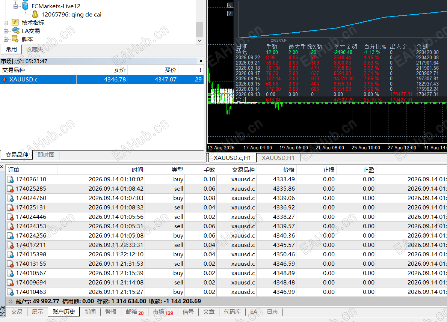Sort history by the 时间 column header
This screenshot has width=447, height=322.
tap(101, 170)
